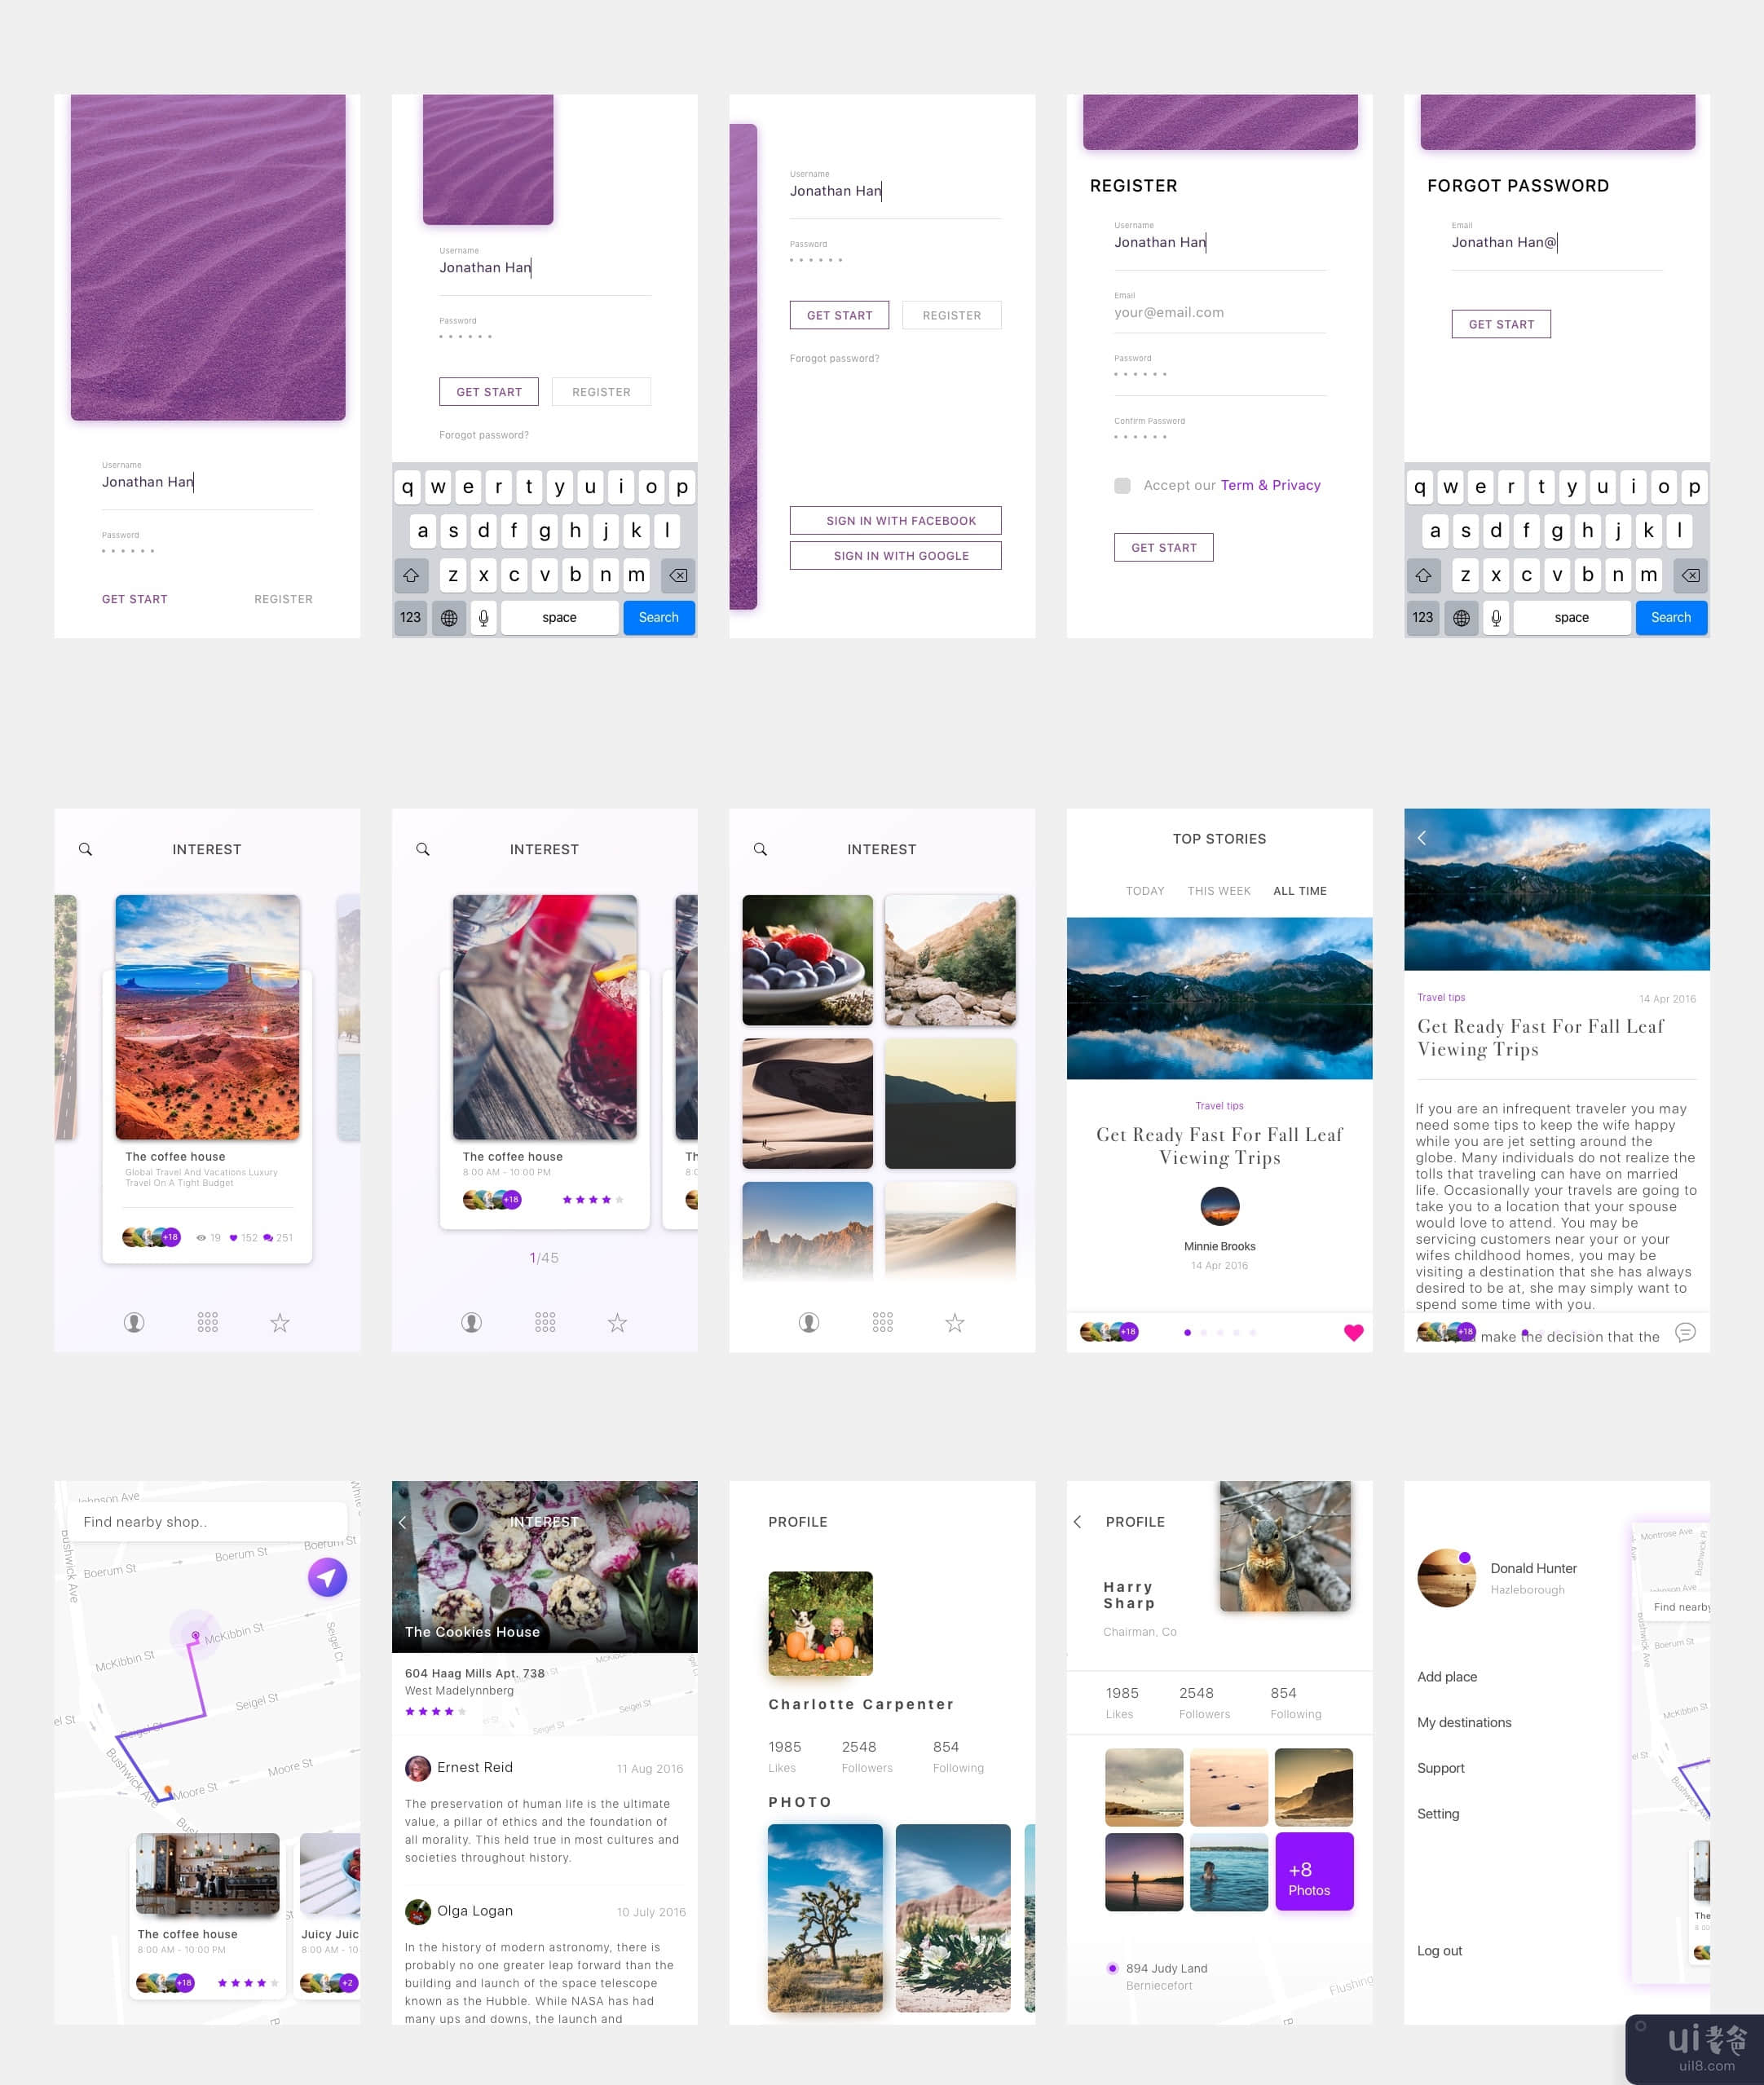Click SIGN IN WITH GOOGLE button
The width and height of the screenshot is (1764, 2085).
894,556
